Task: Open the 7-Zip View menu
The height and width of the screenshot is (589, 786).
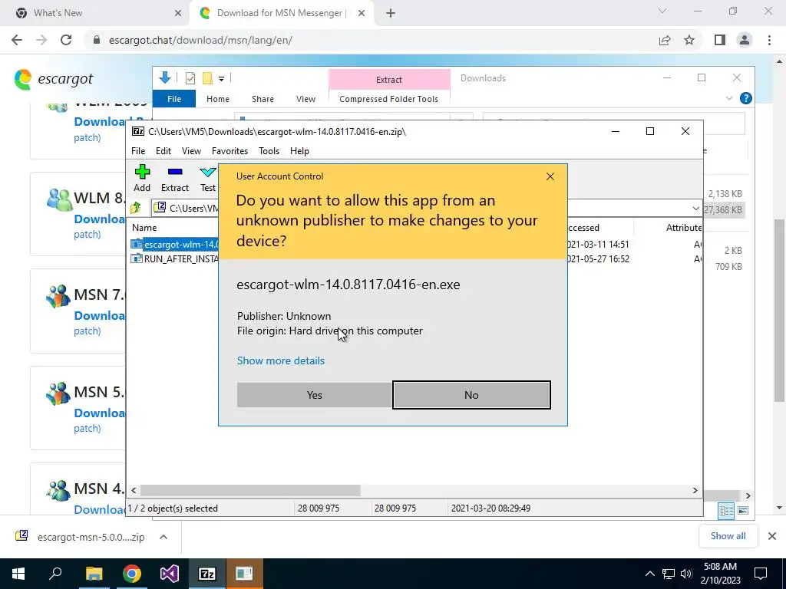Action: [x=191, y=151]
